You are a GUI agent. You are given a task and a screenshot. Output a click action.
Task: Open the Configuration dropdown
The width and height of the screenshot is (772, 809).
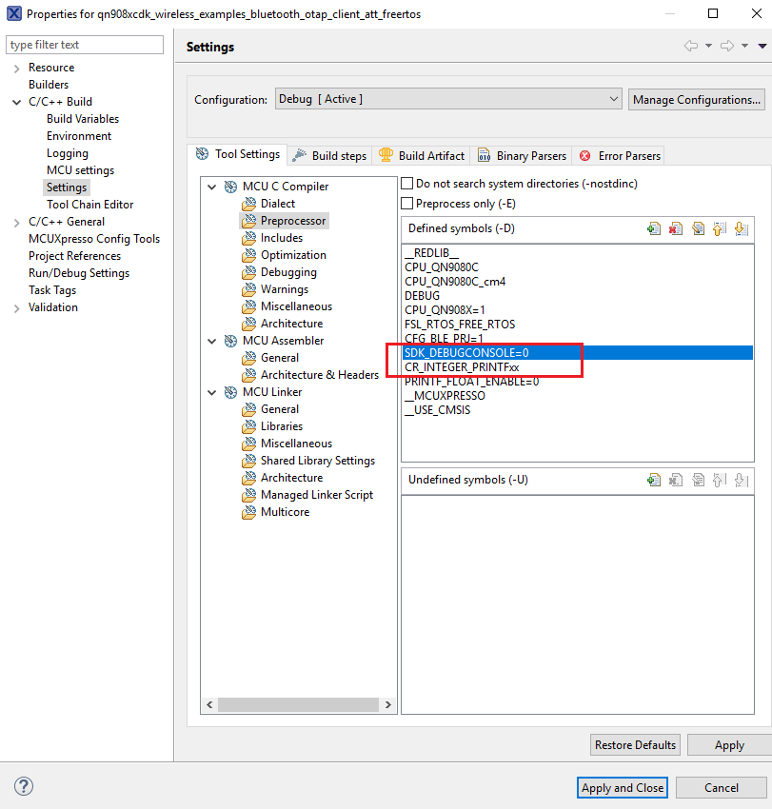pyautogui.click(x=448, y=99)
